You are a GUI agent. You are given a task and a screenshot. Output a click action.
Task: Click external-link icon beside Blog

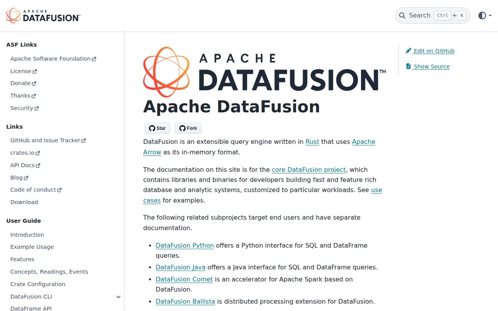tap(26, 178)
